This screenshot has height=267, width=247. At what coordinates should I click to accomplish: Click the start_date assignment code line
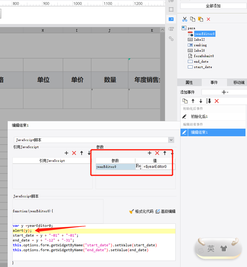tap(46, 235)
